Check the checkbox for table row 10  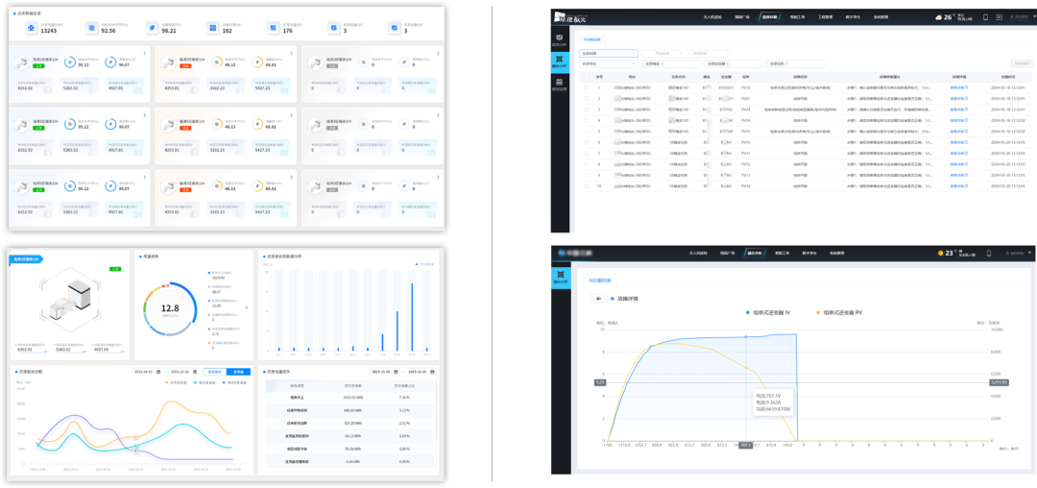[x=586, y=185]
